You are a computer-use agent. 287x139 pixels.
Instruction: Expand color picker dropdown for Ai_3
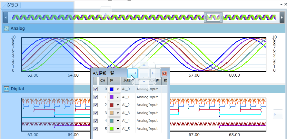pyautogui.click(x=118, y=113)
